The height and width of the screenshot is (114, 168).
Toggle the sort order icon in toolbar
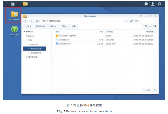click(155, 26)
